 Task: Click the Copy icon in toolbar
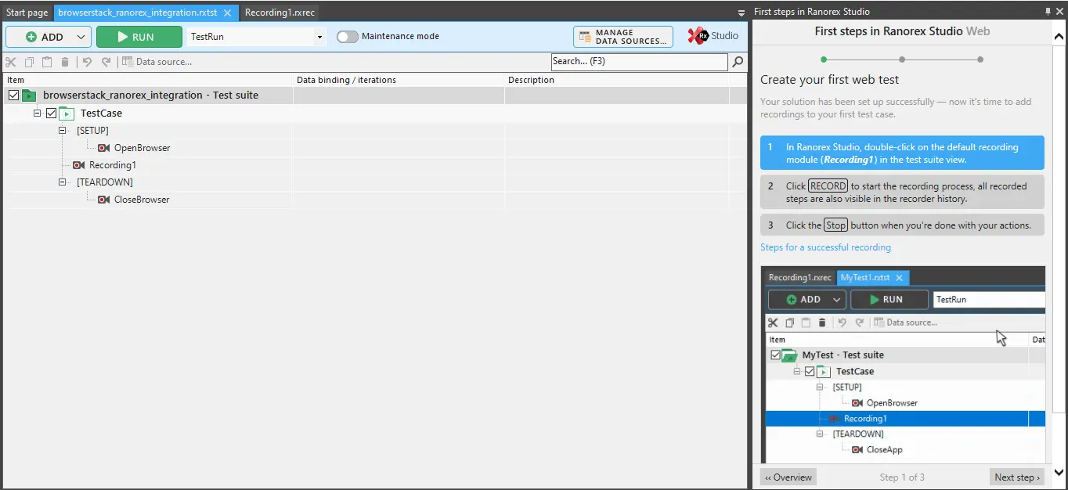[29, 62]
